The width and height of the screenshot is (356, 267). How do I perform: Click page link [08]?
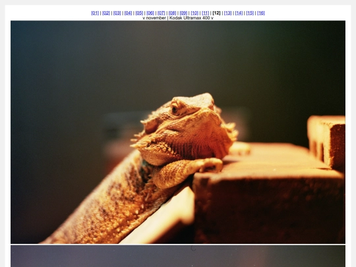click(x=172, y=13)
